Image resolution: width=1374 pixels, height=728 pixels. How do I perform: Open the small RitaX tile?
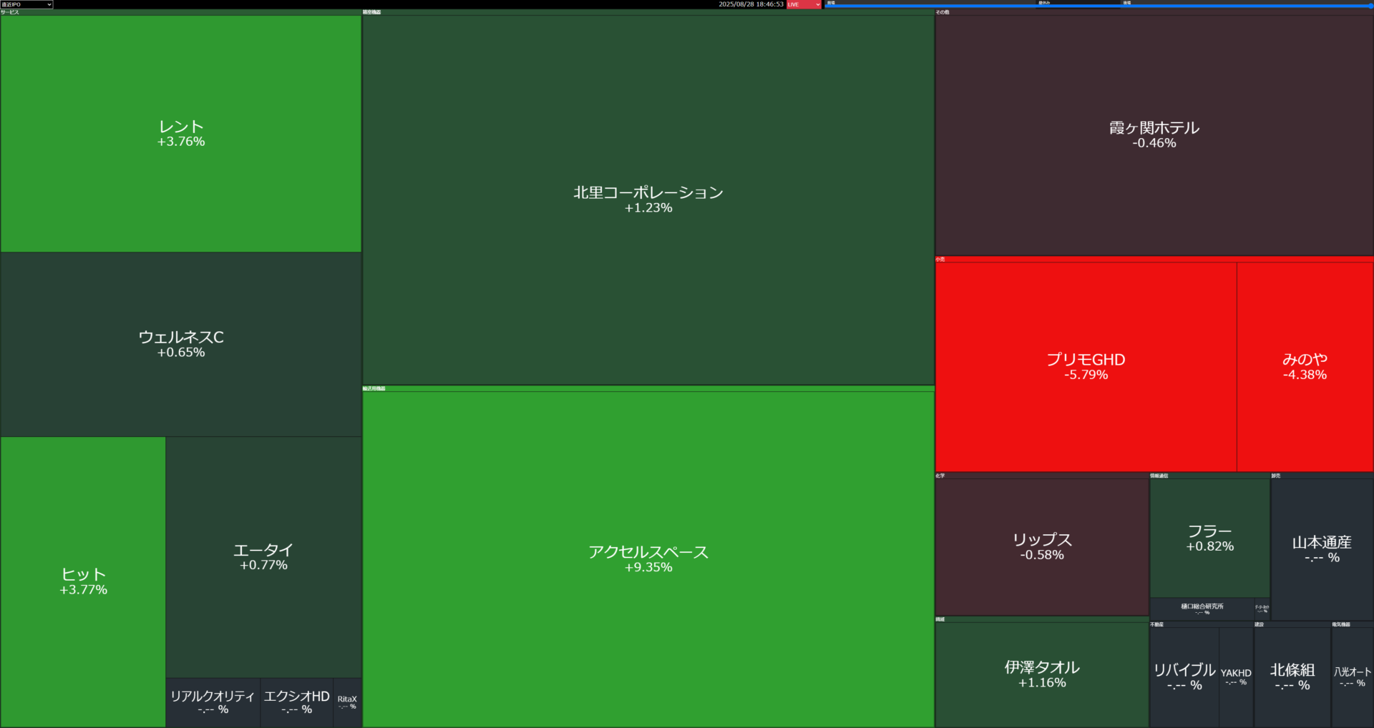tap(347, 702)
